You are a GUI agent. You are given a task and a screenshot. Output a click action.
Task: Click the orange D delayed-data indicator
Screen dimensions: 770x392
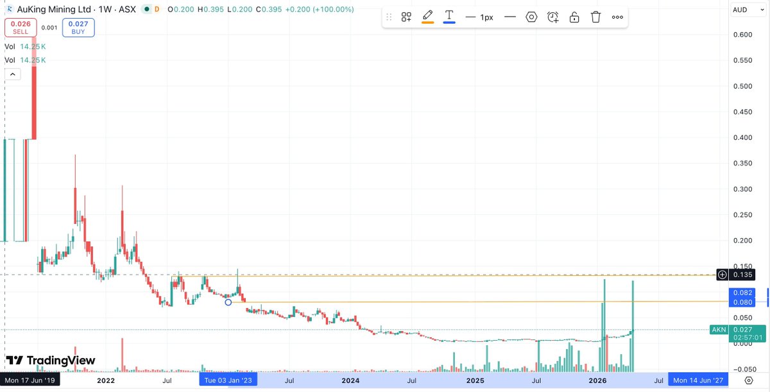(157, 10)
